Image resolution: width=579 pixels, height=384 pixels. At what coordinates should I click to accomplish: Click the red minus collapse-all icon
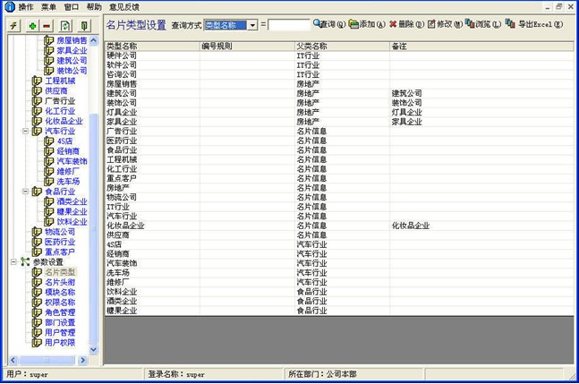(x=47, y=26)
